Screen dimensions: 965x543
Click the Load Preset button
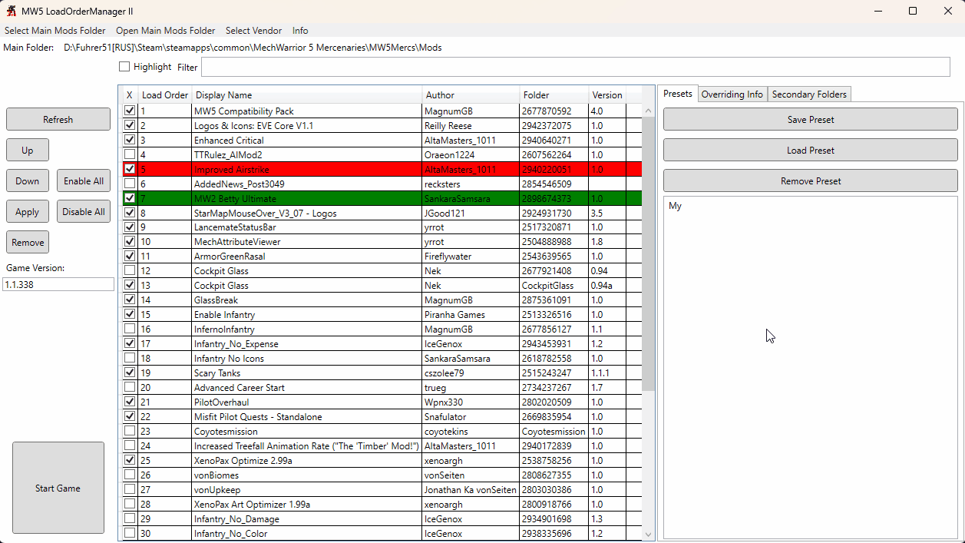point(810,151)
